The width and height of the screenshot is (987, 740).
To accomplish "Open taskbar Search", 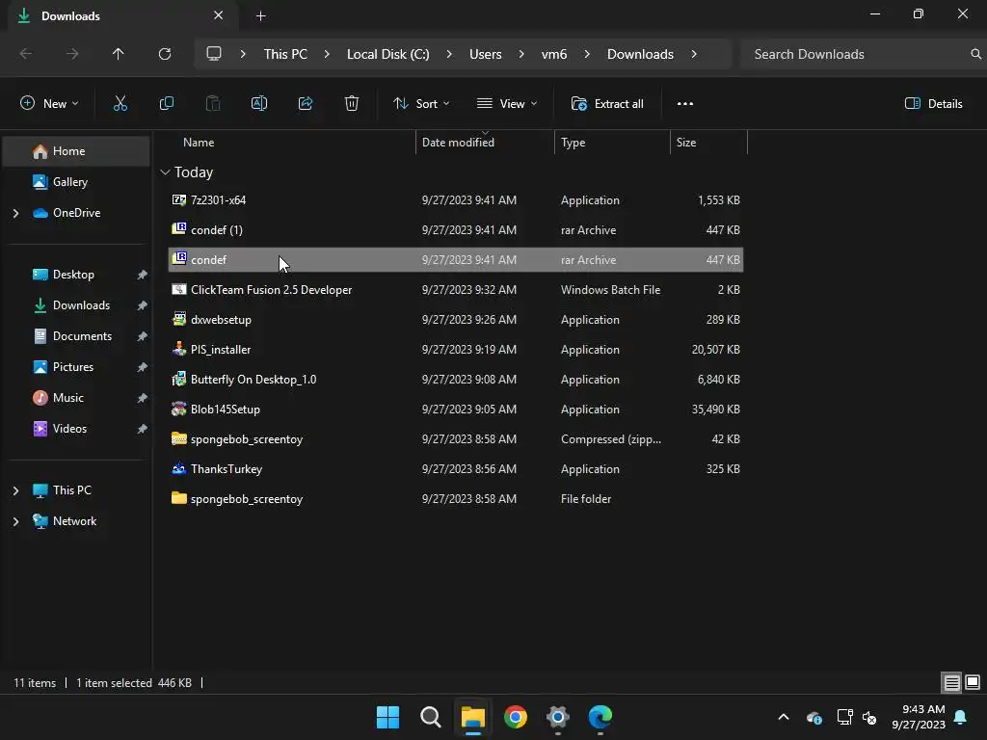I will [x=431, y=717].
